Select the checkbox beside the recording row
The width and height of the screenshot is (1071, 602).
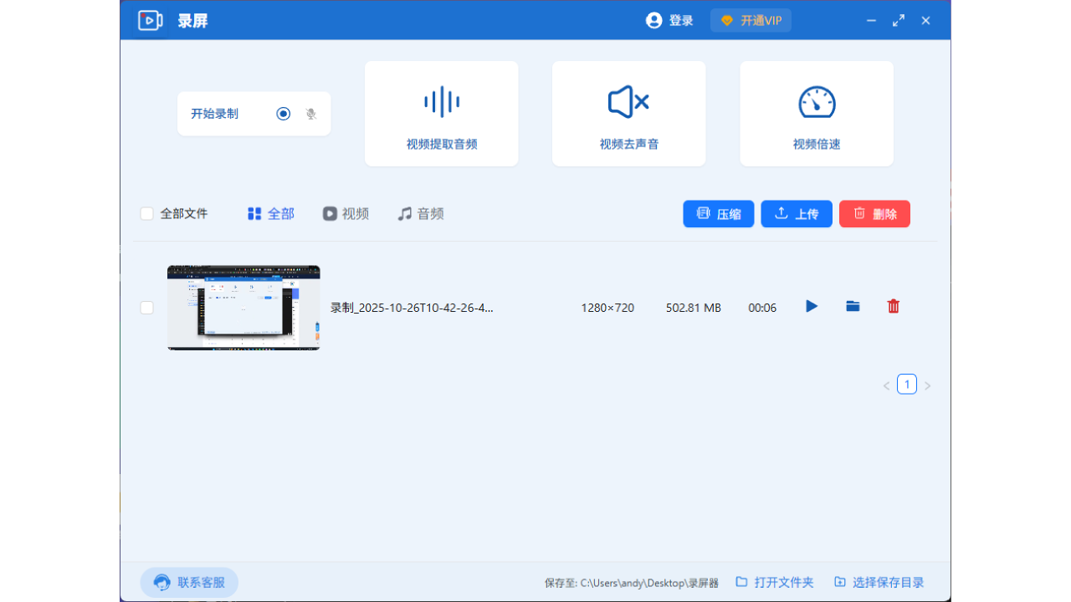click(146, 308)
